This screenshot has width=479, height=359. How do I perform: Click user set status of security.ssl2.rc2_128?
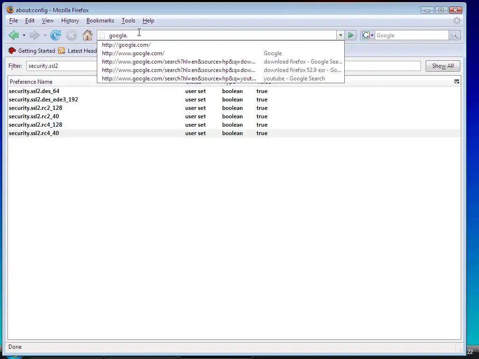click(196, 108)
